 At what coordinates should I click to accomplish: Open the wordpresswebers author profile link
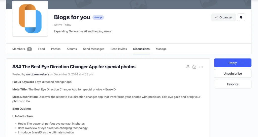[38, 74]
